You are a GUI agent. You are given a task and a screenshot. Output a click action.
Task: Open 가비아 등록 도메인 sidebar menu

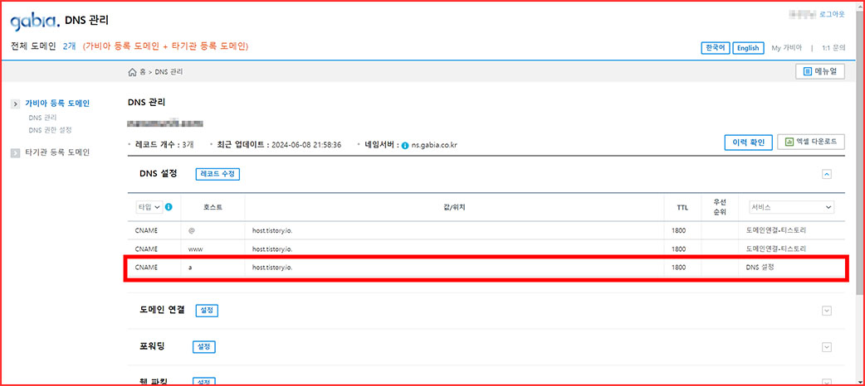[x=57, y=103]
